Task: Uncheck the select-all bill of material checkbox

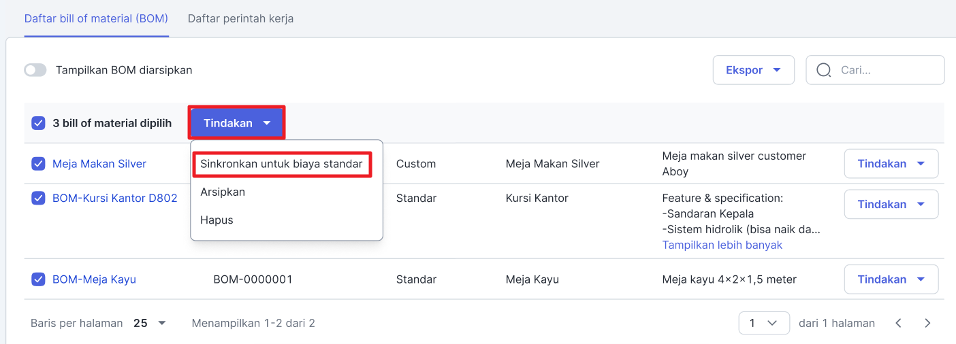Action: point(38,124)
